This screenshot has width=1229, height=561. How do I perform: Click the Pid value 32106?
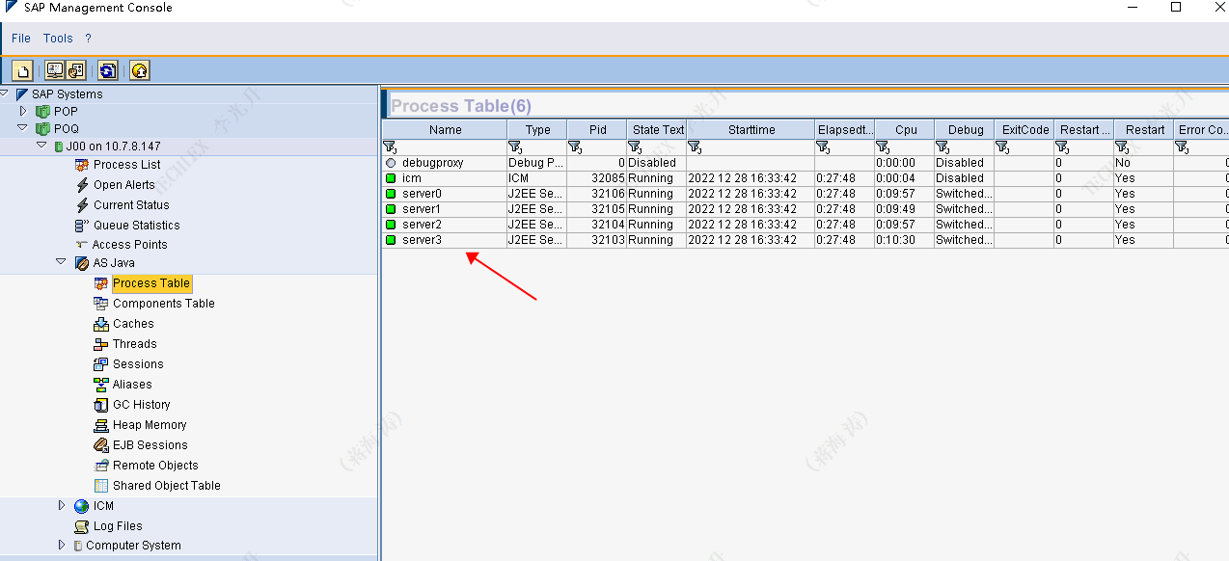(x=608, y=194)
